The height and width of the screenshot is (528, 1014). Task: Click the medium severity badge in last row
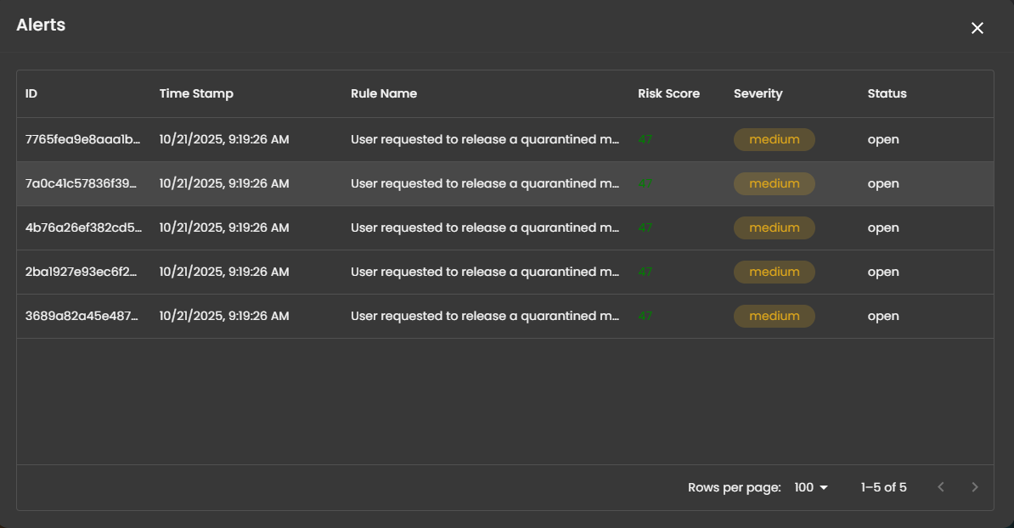pos(774,316)
